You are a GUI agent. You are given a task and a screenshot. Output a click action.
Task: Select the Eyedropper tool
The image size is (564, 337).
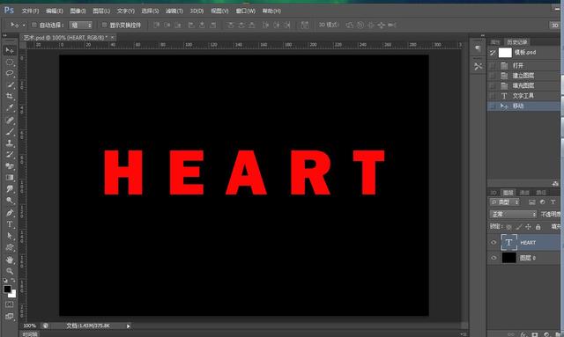point(10,107)
